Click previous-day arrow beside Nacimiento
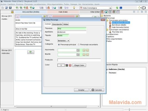The width and height of the screenshot is (148, 111). pos(84,50)
